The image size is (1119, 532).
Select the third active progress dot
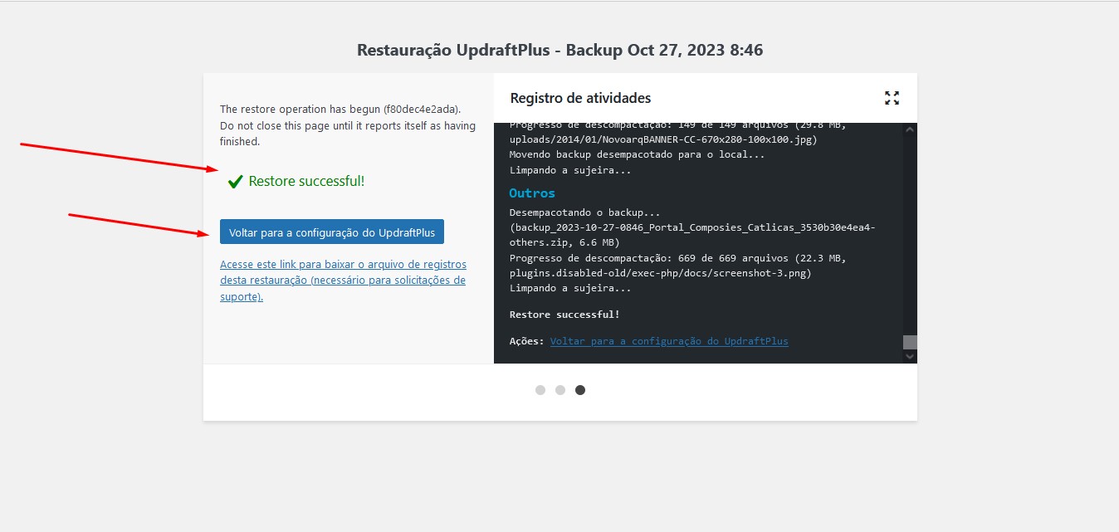(580, 390)
